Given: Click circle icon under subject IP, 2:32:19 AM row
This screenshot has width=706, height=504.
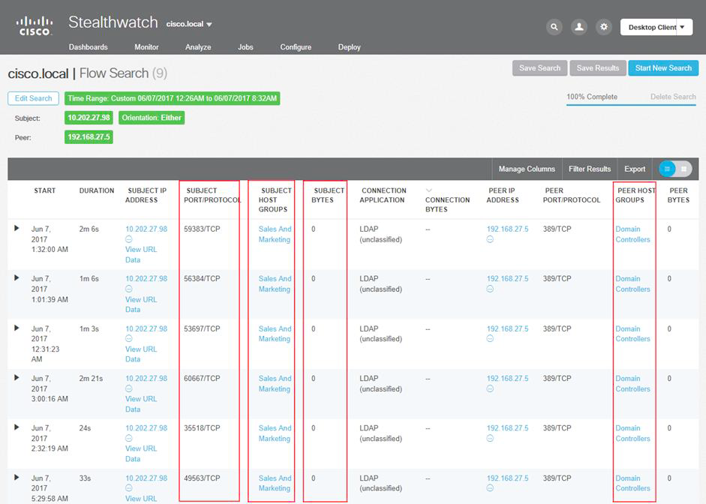Looking at the screenshot, I should pos(129,438).
